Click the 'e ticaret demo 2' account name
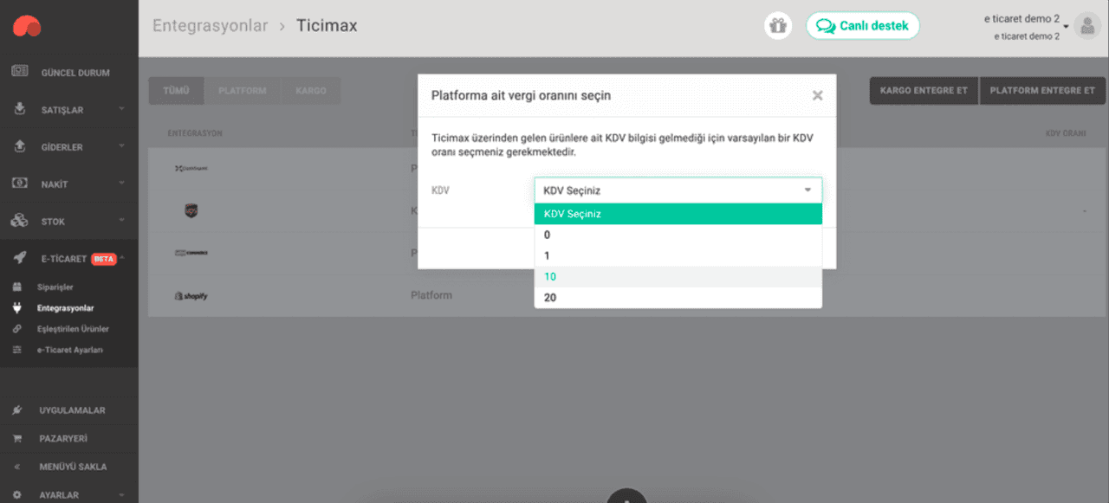 (x=1021, y=18)
